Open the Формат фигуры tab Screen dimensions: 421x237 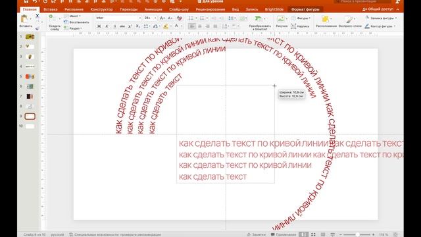[305, 9]
